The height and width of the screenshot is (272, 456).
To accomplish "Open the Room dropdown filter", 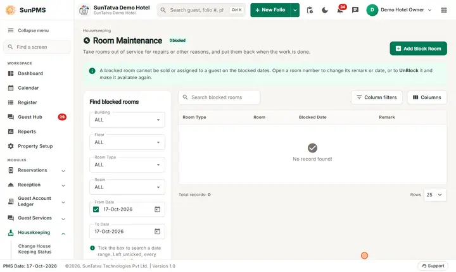I will (127, 187).
